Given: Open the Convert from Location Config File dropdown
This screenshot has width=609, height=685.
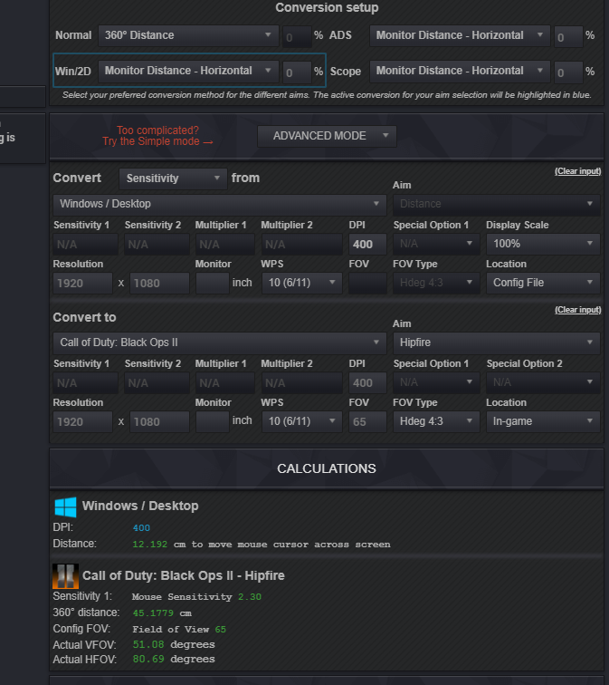Looking at the screenshot, I should pos(543,283).
